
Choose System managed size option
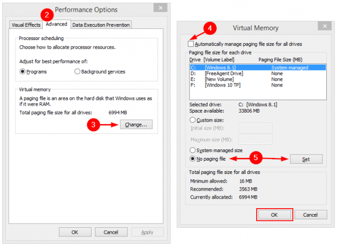click(193, 150)
